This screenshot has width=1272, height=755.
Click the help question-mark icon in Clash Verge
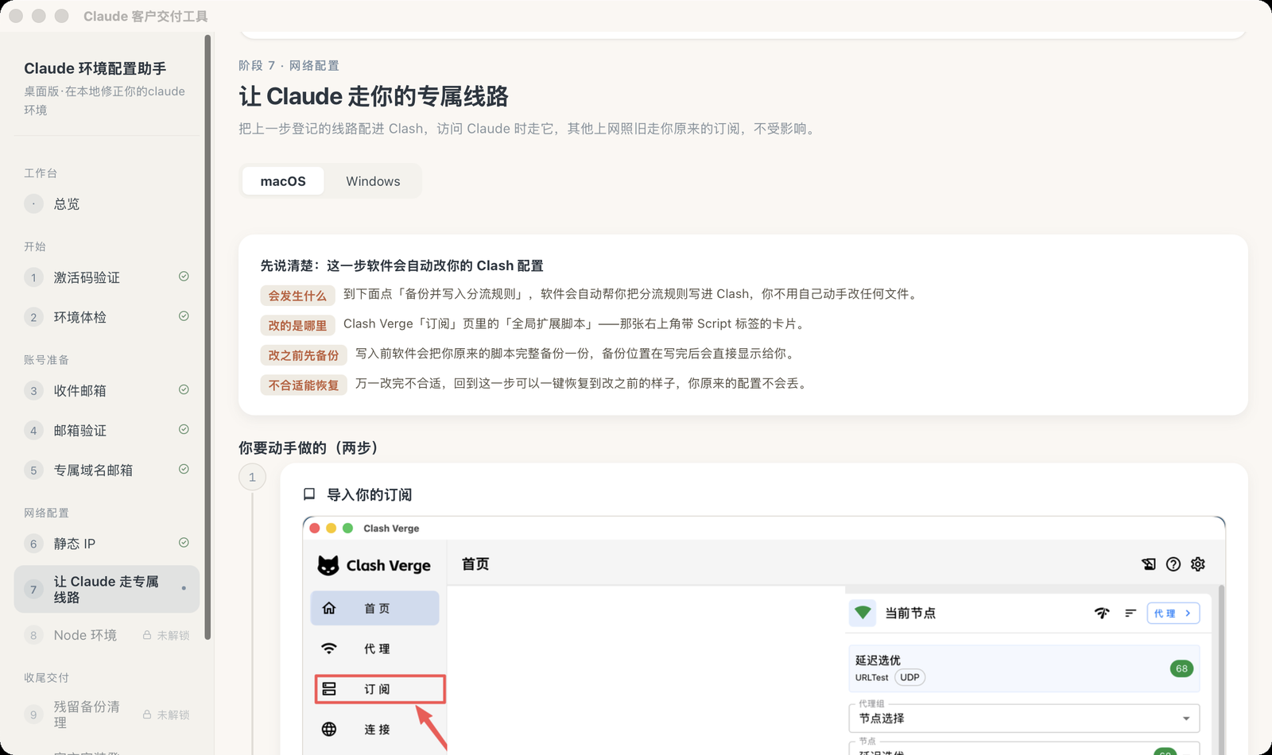pos(1173,564)
